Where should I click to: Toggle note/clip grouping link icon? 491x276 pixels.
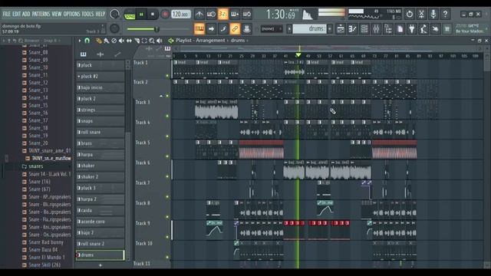235,29
